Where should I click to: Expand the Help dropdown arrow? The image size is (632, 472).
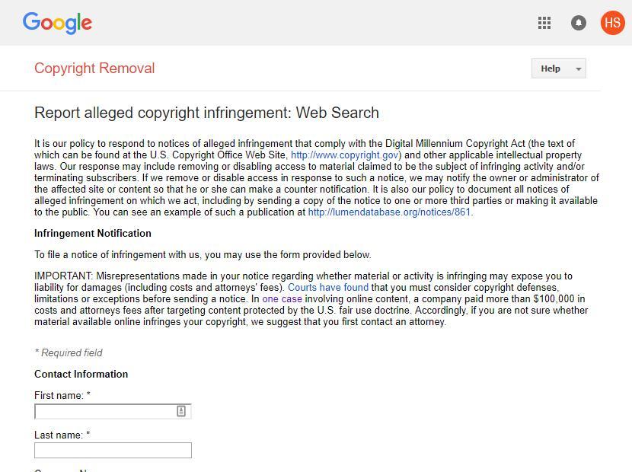(x=577, y=68)
